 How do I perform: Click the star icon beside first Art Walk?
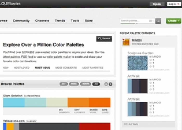coord(151,86)
